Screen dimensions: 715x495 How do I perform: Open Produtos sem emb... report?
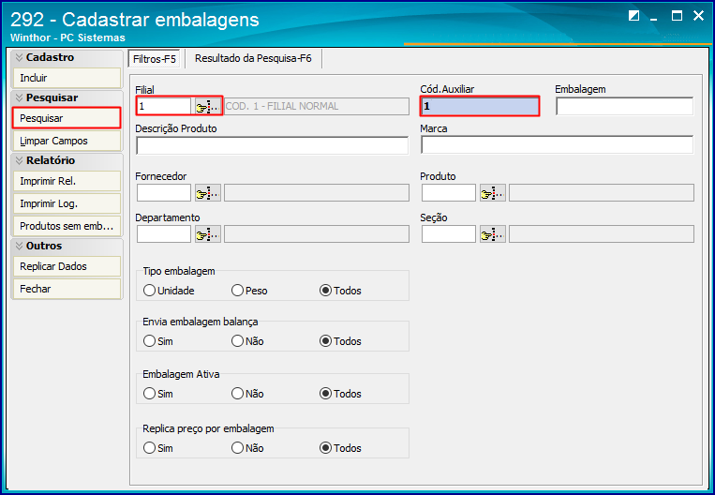click(67, 226)
